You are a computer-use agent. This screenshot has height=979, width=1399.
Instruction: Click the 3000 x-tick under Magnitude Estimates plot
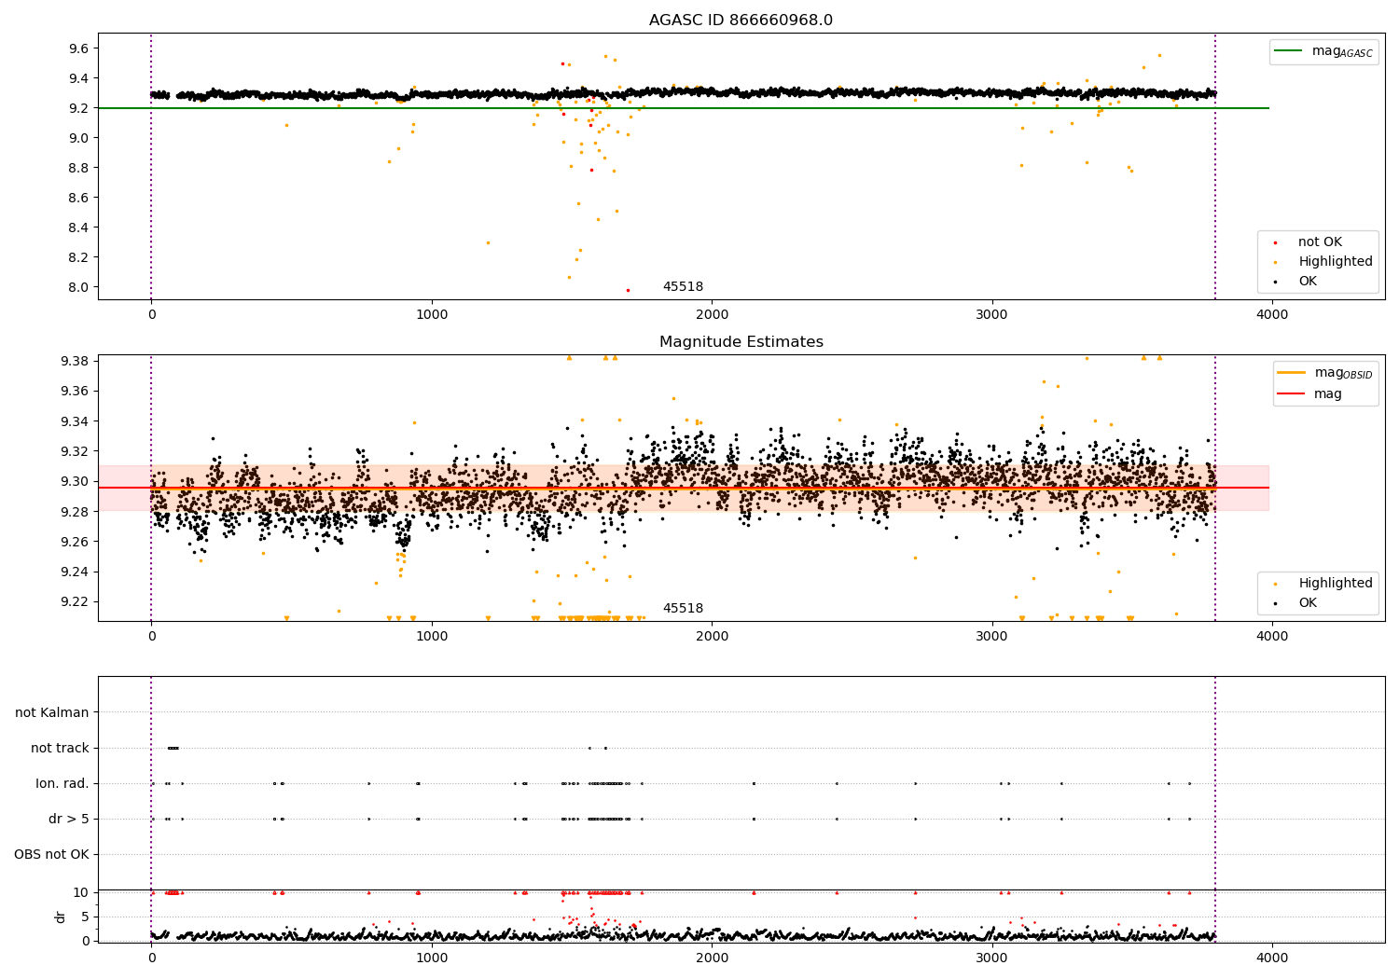pyautogui.click(x=992, y=637)
